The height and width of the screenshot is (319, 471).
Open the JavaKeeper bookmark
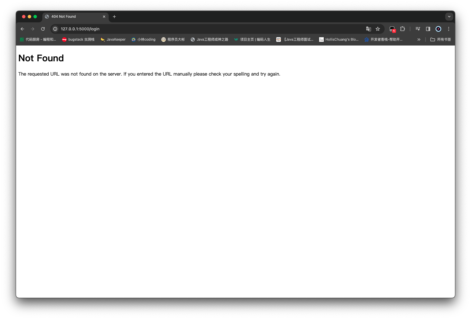(113, 40)
